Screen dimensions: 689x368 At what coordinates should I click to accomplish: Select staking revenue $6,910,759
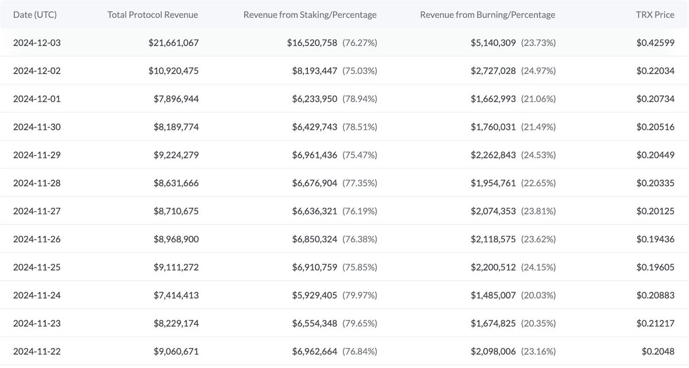(315, 268)
